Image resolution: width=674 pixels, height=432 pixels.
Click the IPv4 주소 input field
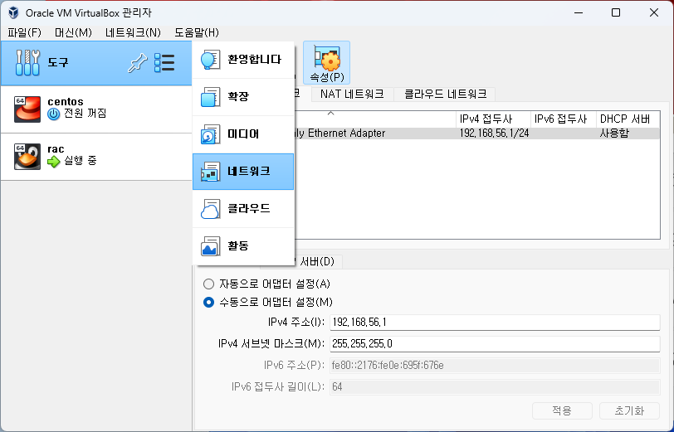[495, 322]
